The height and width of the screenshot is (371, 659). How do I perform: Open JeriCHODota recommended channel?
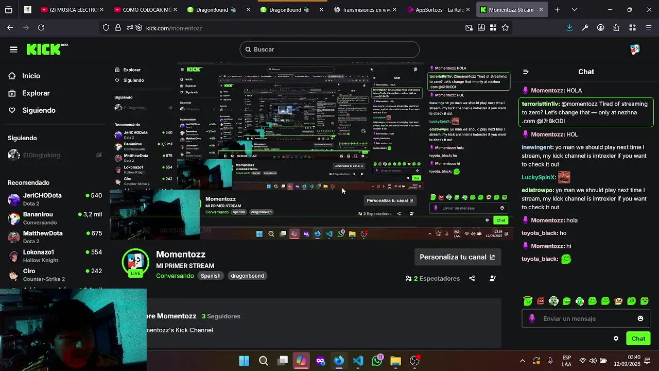55,199
